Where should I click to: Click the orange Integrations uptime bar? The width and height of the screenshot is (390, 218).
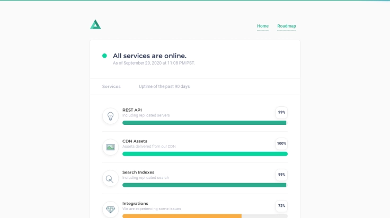(182, 216)
